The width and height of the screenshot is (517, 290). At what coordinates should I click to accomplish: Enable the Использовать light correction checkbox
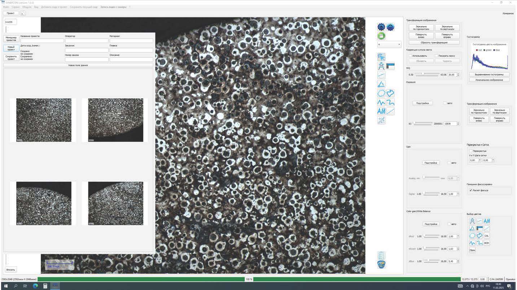[x=411, y=56]
